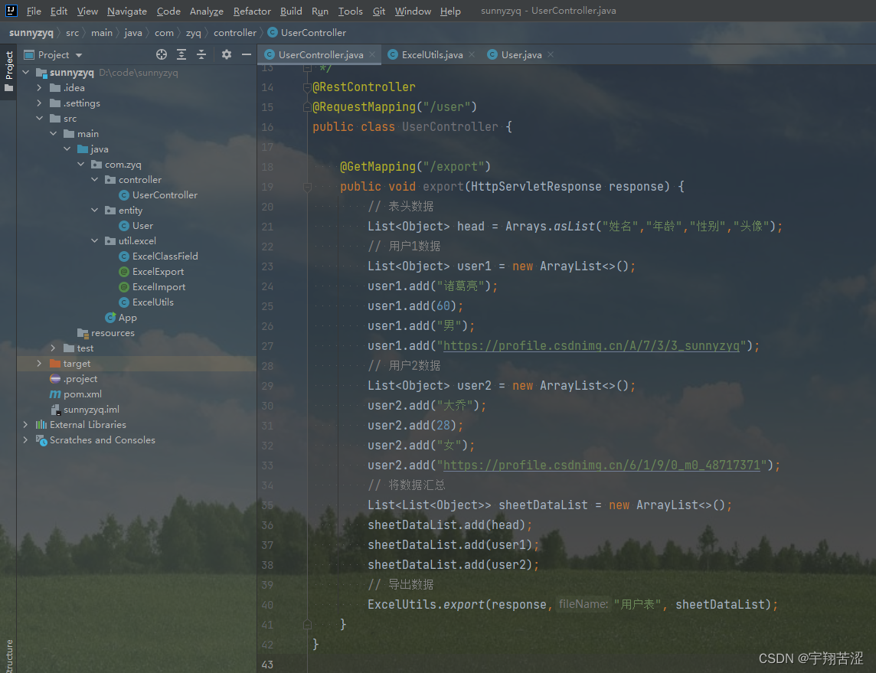This screenshot has width=876, height=673.
Task: Click the IntelliJ IDEA logo icon
Action: [x=11, y=11]
